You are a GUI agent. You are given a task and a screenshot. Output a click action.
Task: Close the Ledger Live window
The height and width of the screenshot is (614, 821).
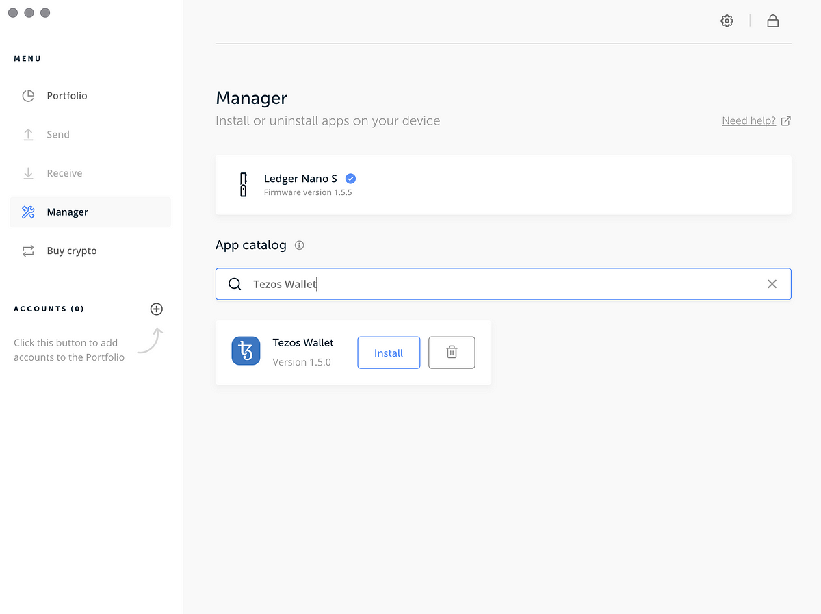coord(12,13)
